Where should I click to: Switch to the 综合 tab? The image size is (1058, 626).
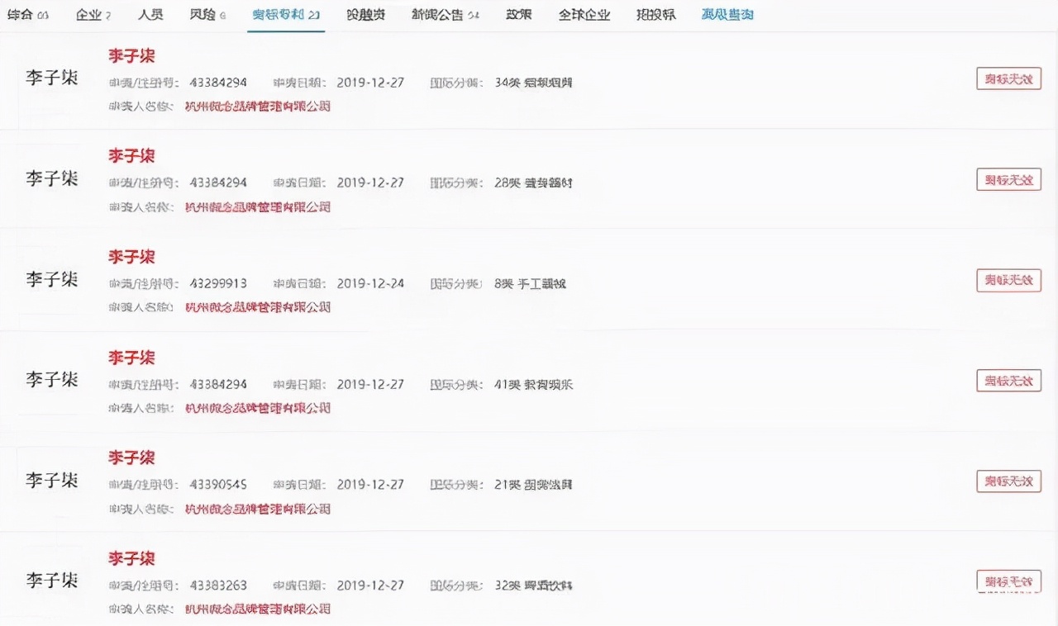coord(28,15)
